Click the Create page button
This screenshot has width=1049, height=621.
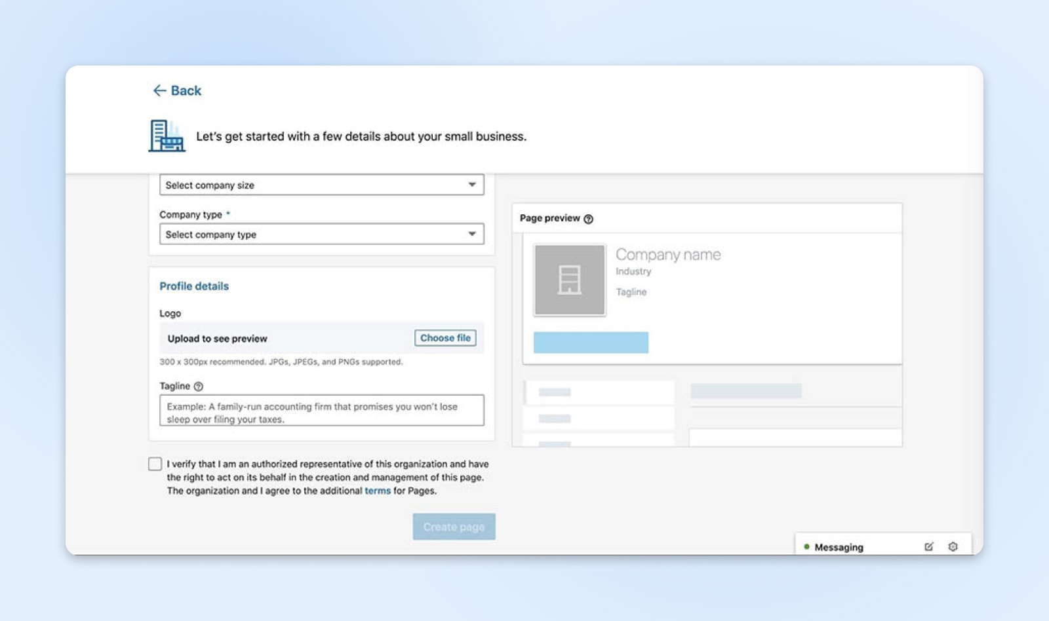point(454,527)
